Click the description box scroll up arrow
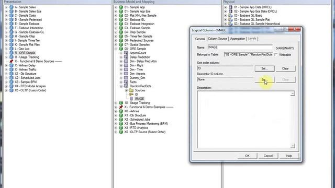Screen dimensions: 335x188 point(293,93)
